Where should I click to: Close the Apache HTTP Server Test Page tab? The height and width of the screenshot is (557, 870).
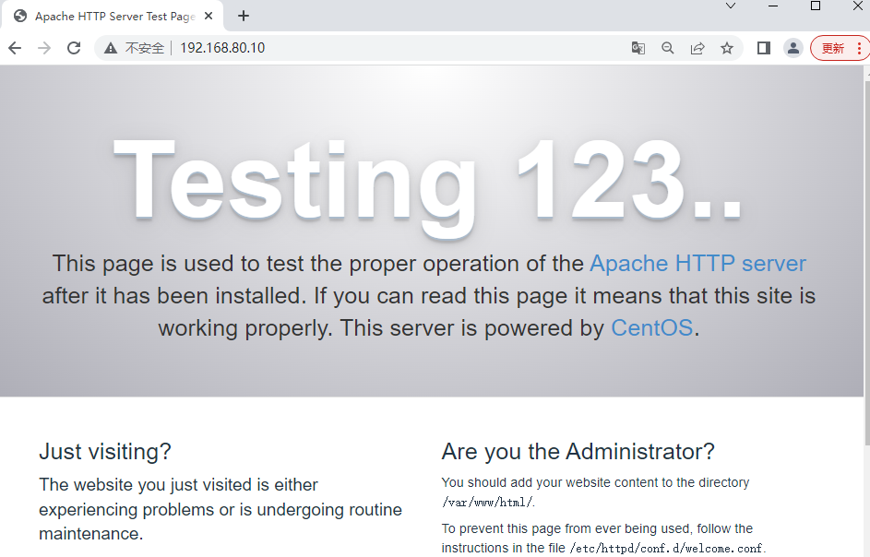coord(209,16)
